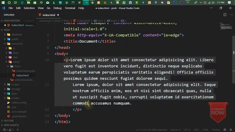Click the feedback smiley in status bar

225,129
